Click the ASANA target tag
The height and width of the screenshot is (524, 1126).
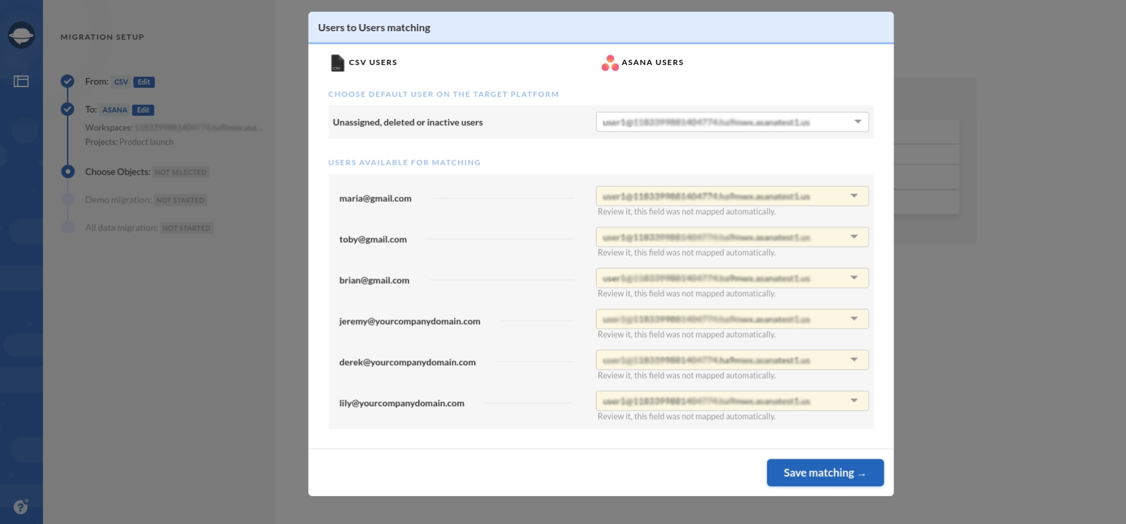pyautogui.click(x=115, y=110)
